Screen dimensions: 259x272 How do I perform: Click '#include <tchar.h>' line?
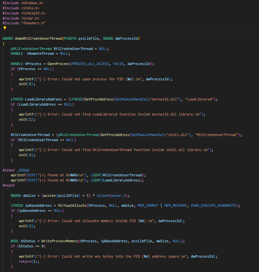click(21, 18)
